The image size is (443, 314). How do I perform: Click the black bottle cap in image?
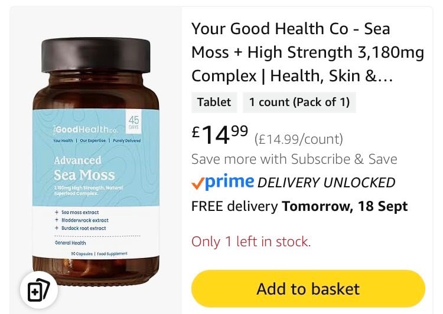pos(96,55)
